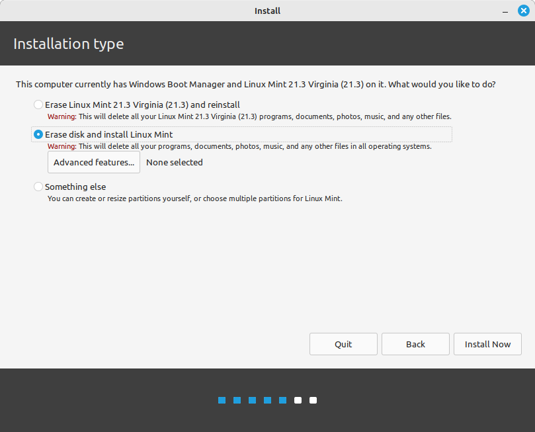Viewport: 535px width, 432px height.
Task: Close the Install window
Action: tap(523, 11)
